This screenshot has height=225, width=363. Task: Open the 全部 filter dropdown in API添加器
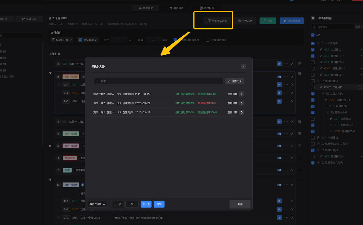point(358,27)
